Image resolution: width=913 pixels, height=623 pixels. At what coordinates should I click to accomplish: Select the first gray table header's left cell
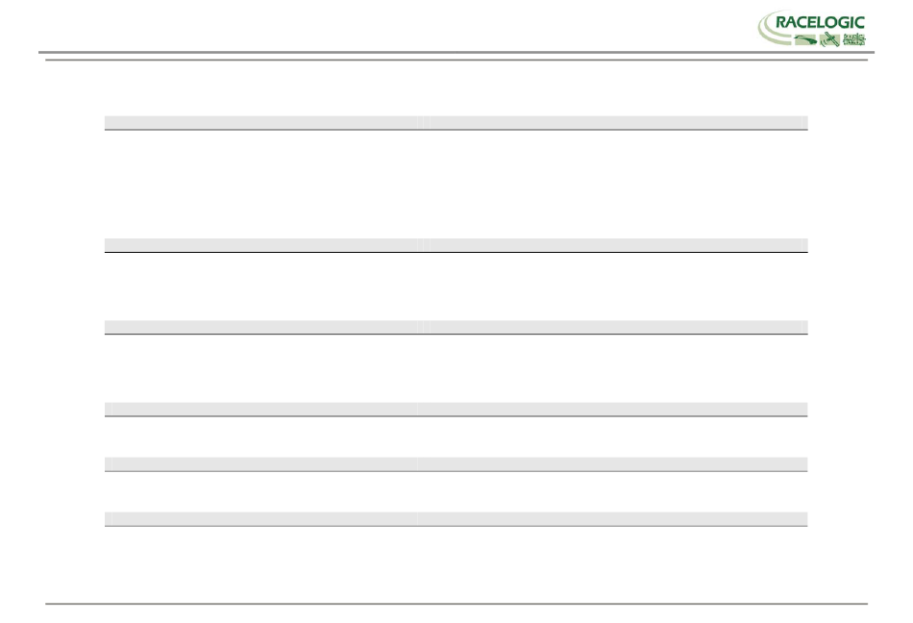(x=260, y=122)
